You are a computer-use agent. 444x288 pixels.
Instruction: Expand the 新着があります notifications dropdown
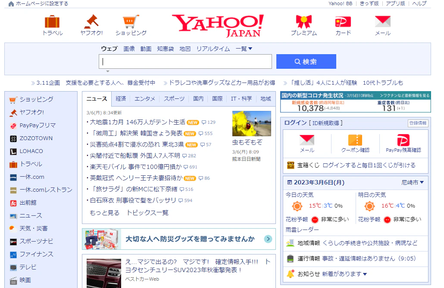pyautogui.click(x=344, y=274)
